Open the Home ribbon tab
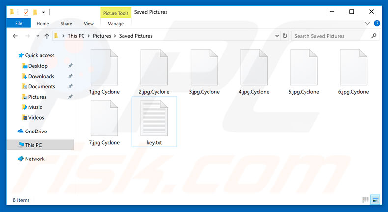388x212 pixels. [x=43, y=24]
